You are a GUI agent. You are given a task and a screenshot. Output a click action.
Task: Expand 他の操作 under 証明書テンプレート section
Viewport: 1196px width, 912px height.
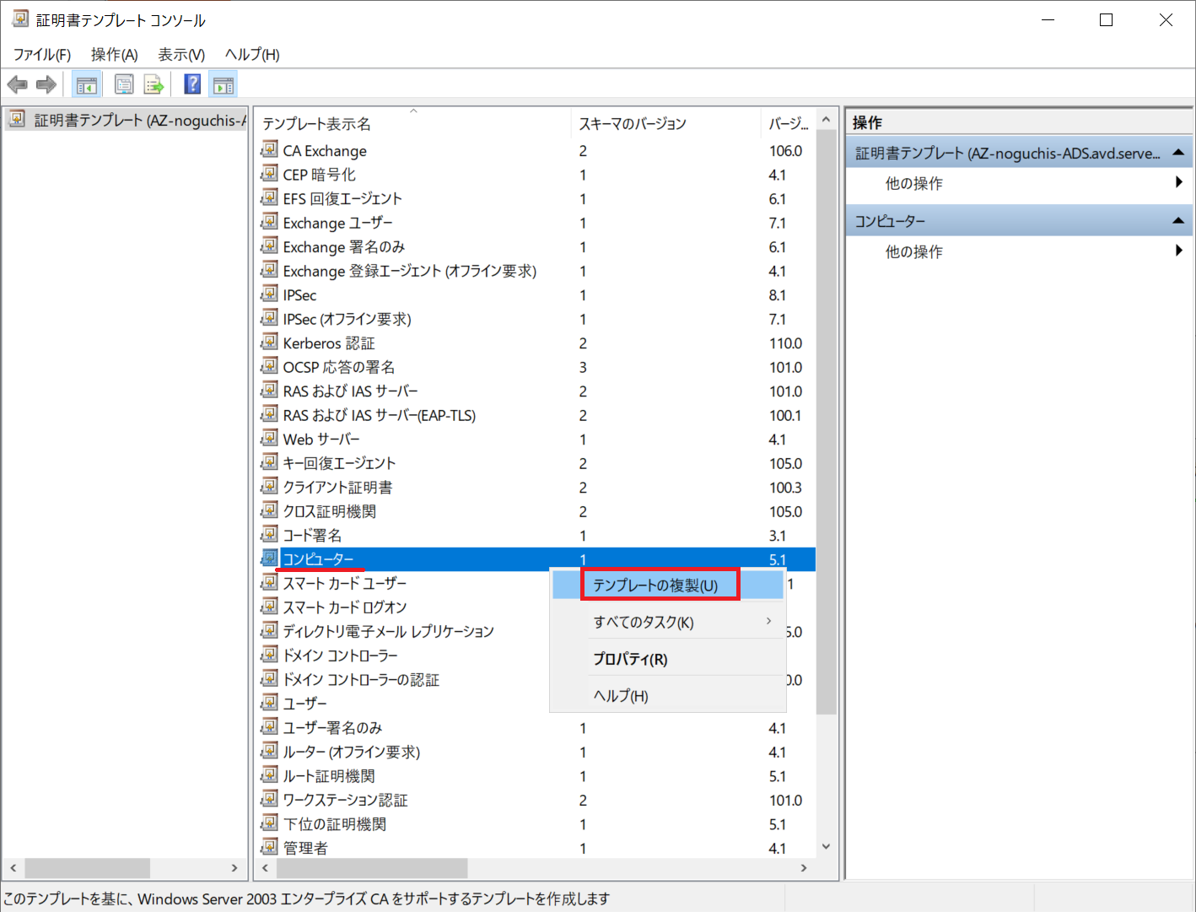pos(1019,183)
